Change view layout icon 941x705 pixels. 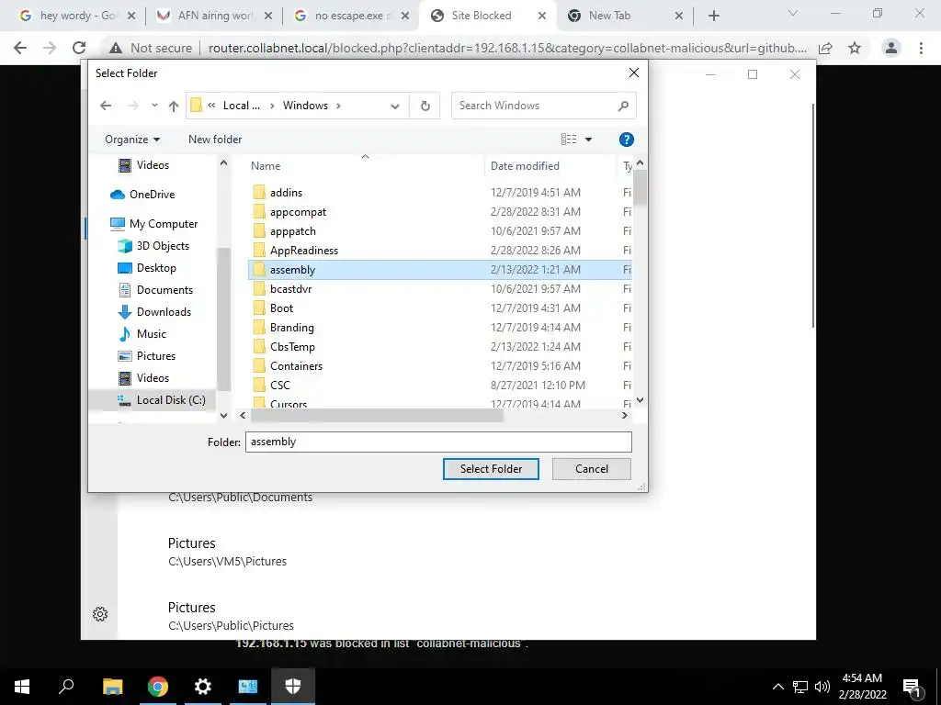tap(568, 140)
